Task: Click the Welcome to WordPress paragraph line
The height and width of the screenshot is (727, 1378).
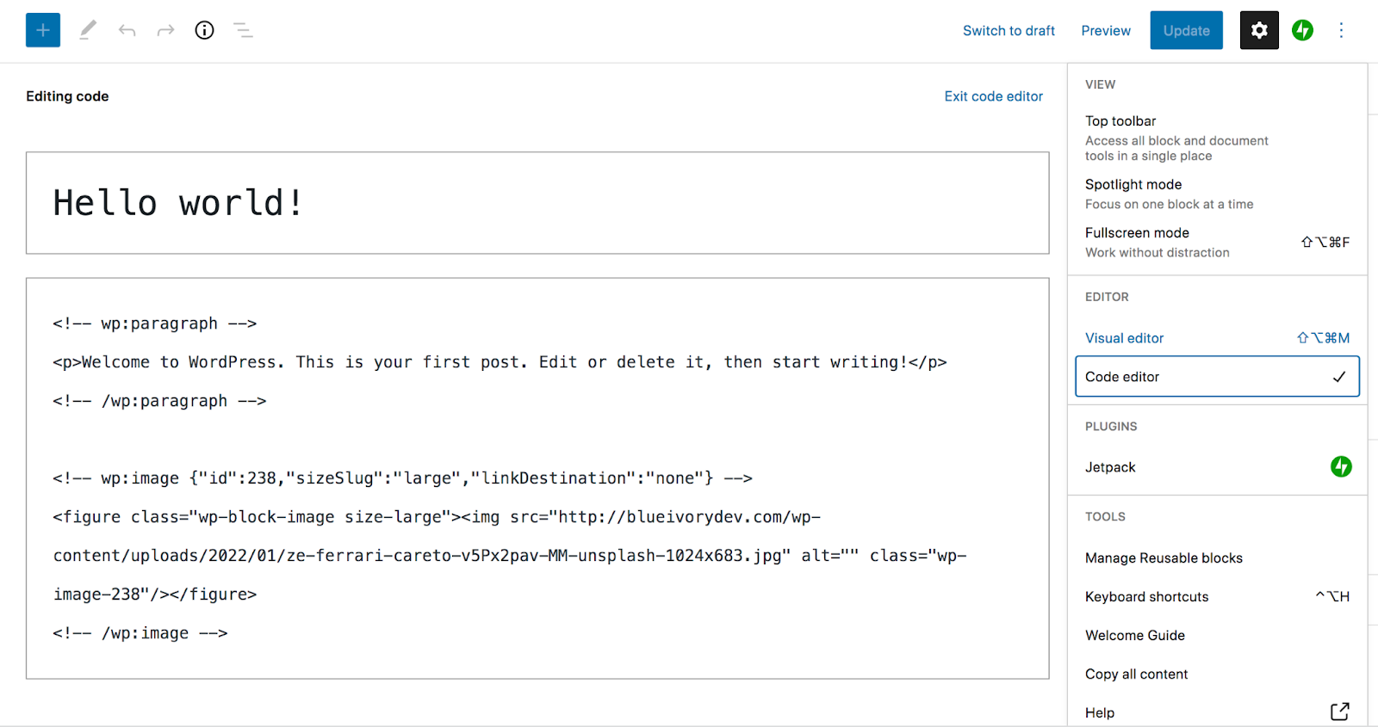Action: coord(500,362)
